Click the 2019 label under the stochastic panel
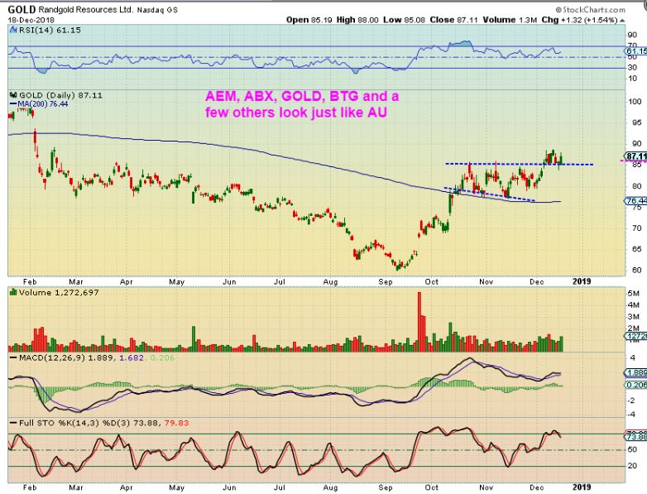 pyautogui.click(x=582, y=487)
